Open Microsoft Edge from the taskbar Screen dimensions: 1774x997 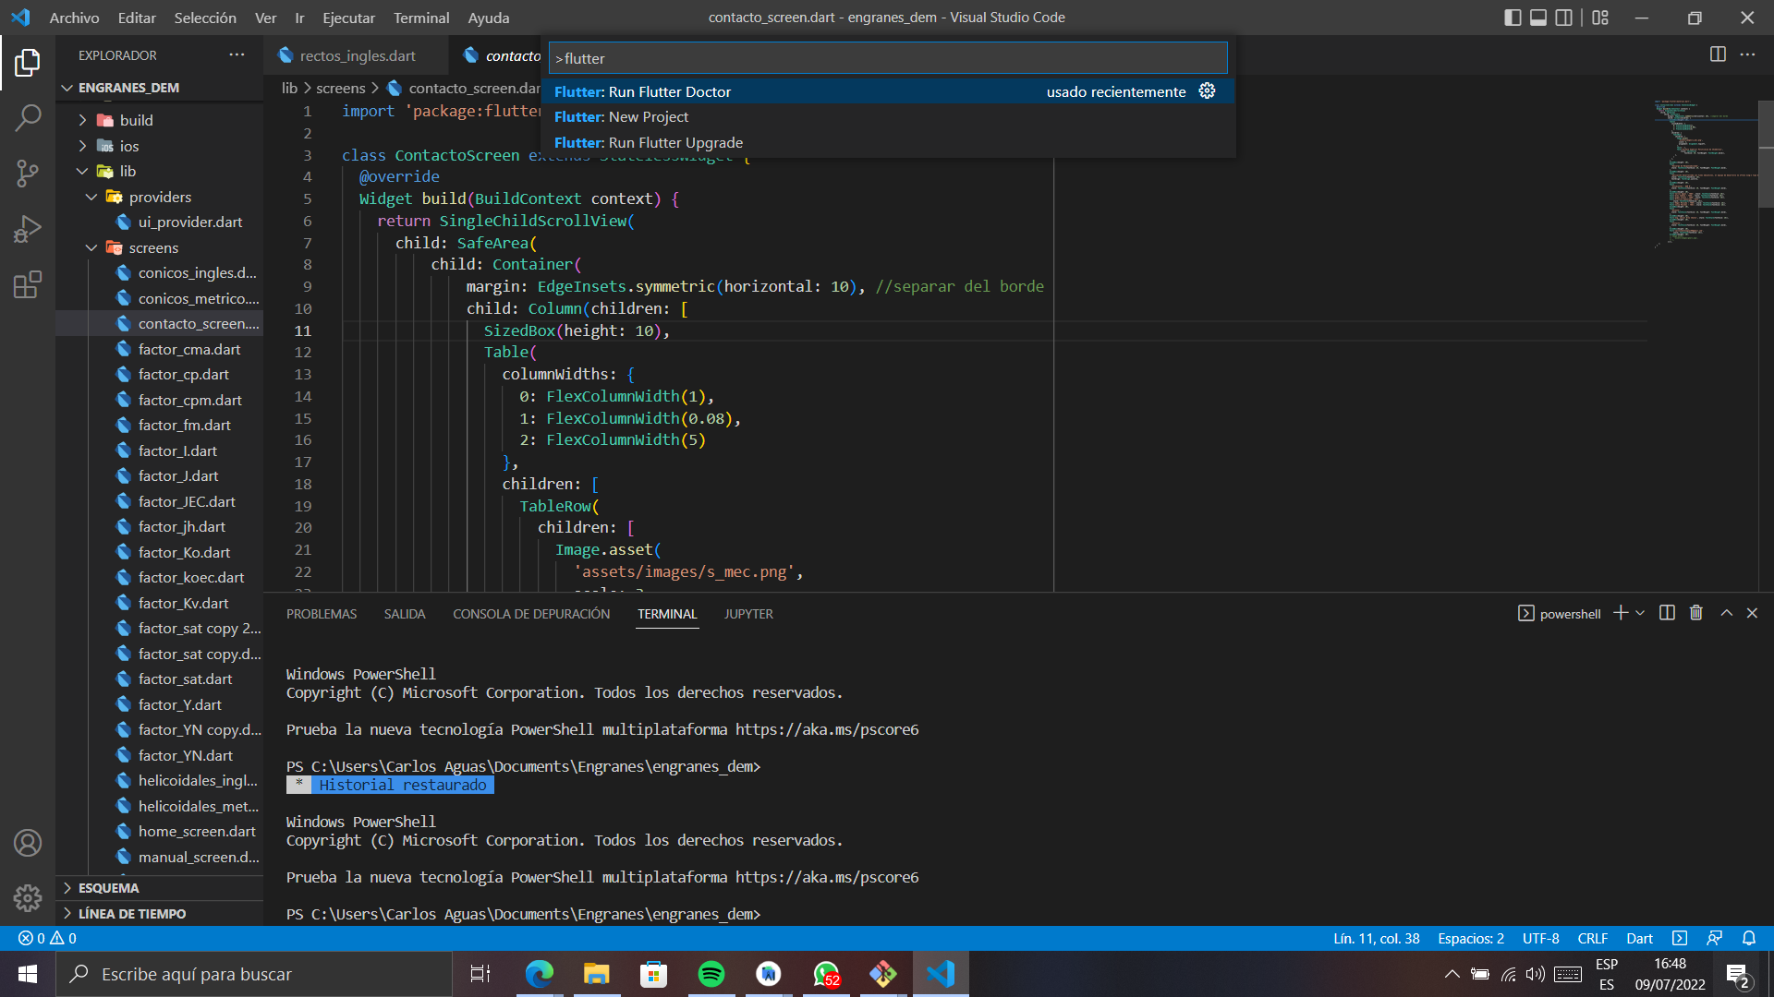(540, 974)
